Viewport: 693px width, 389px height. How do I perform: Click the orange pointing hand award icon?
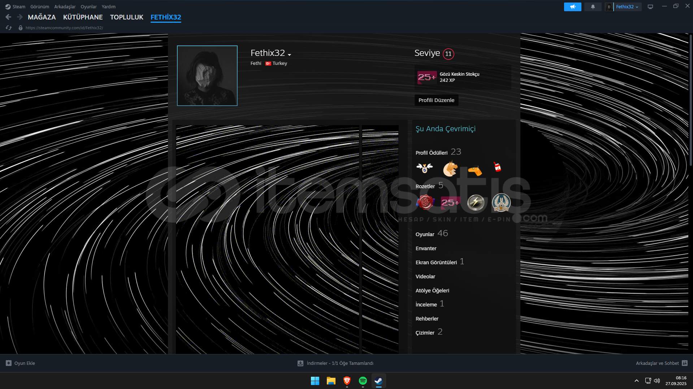coord(475,170)
